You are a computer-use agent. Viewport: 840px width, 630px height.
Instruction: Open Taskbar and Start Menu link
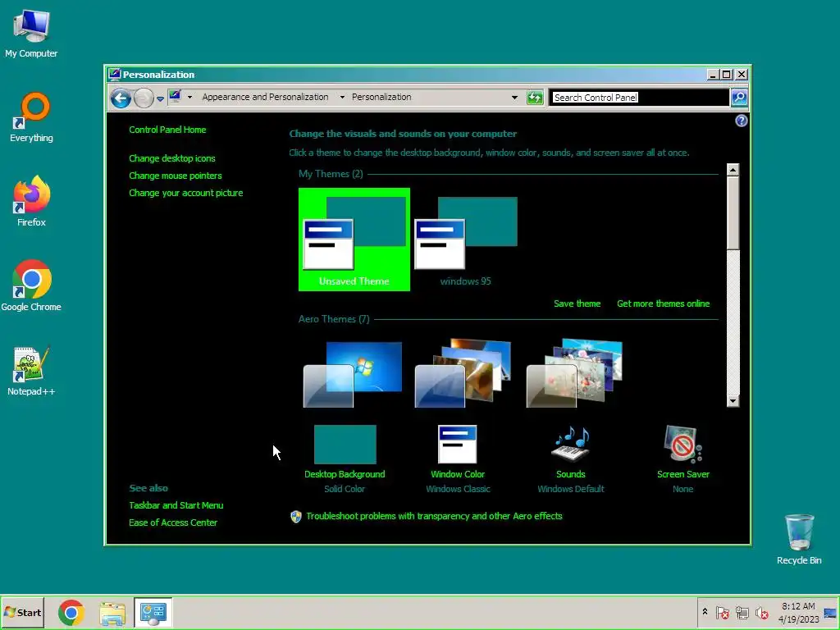point(176,505)
